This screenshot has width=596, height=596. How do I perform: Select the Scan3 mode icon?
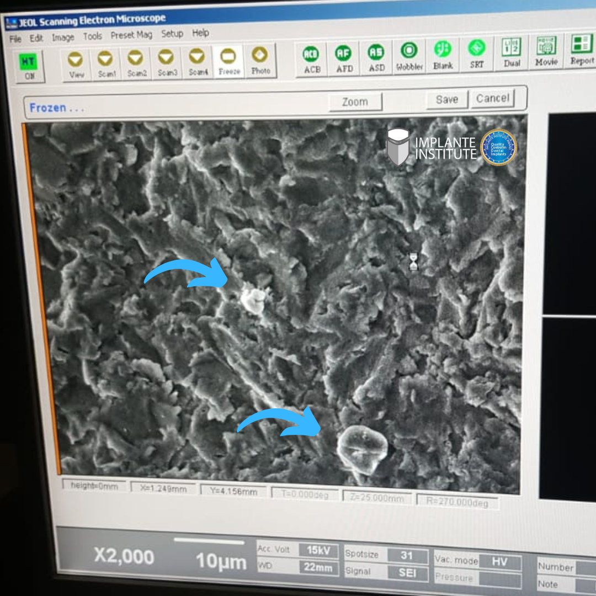coord(167,62)
